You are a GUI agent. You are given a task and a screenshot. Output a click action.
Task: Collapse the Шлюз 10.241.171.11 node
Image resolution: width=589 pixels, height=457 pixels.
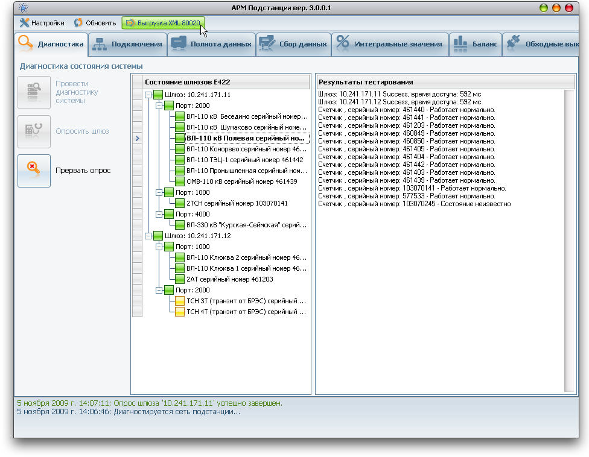(148, 95)
